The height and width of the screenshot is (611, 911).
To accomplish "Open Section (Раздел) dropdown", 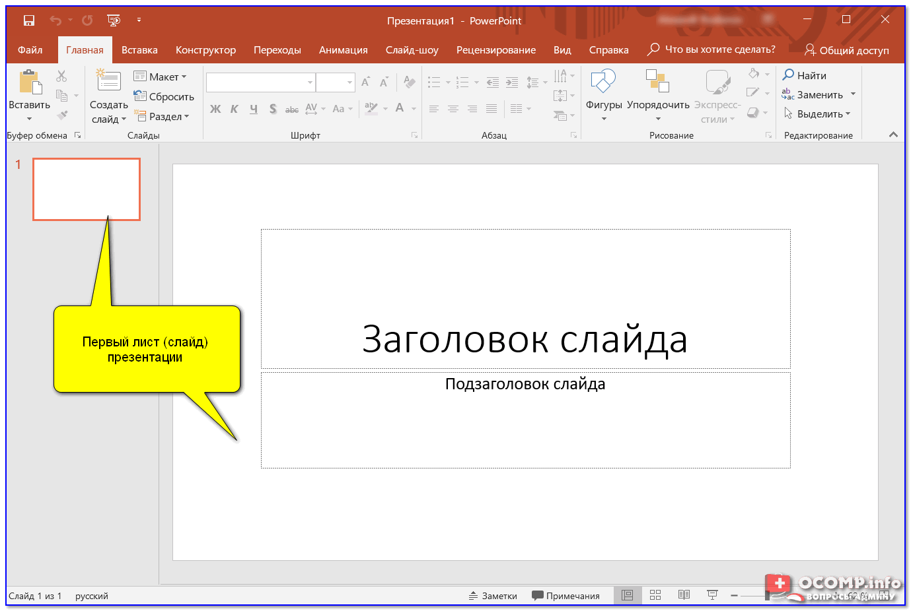I will 162,116.
